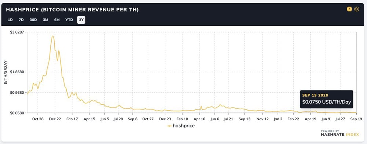Choose the 3M time range
This screenshot has height=144, width=367.
45,20
